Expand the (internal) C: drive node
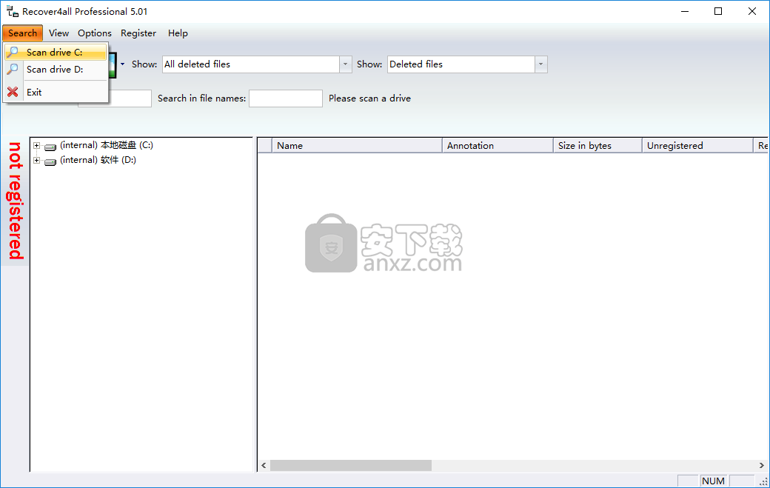Viewport: 770px width, 488px height. pyautogui.click(x=36, y=145)
